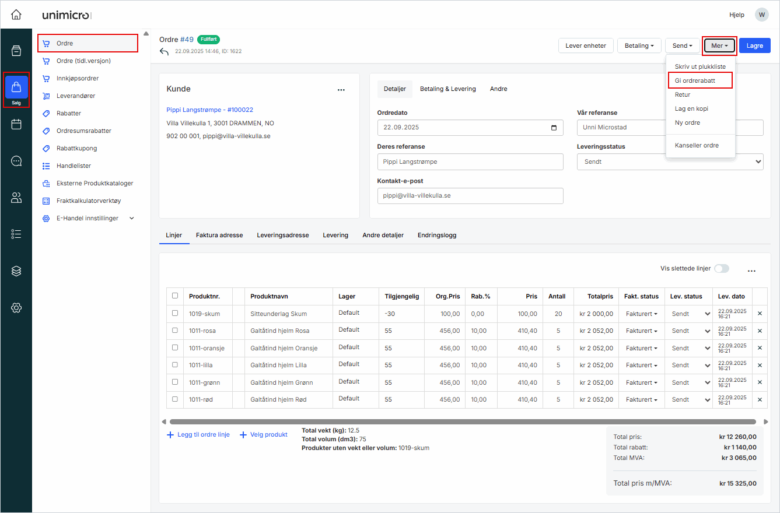
Task: Click the home icon in top-left corner
Action: click(x=16, y=15)
